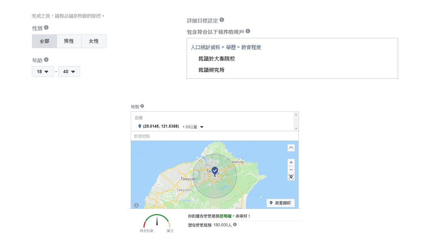This screenshot has width=429, height=243.
Task: Select the 就讀於大專院校 targeting entry
Action: pyautogui.click(x=216, y=59)
